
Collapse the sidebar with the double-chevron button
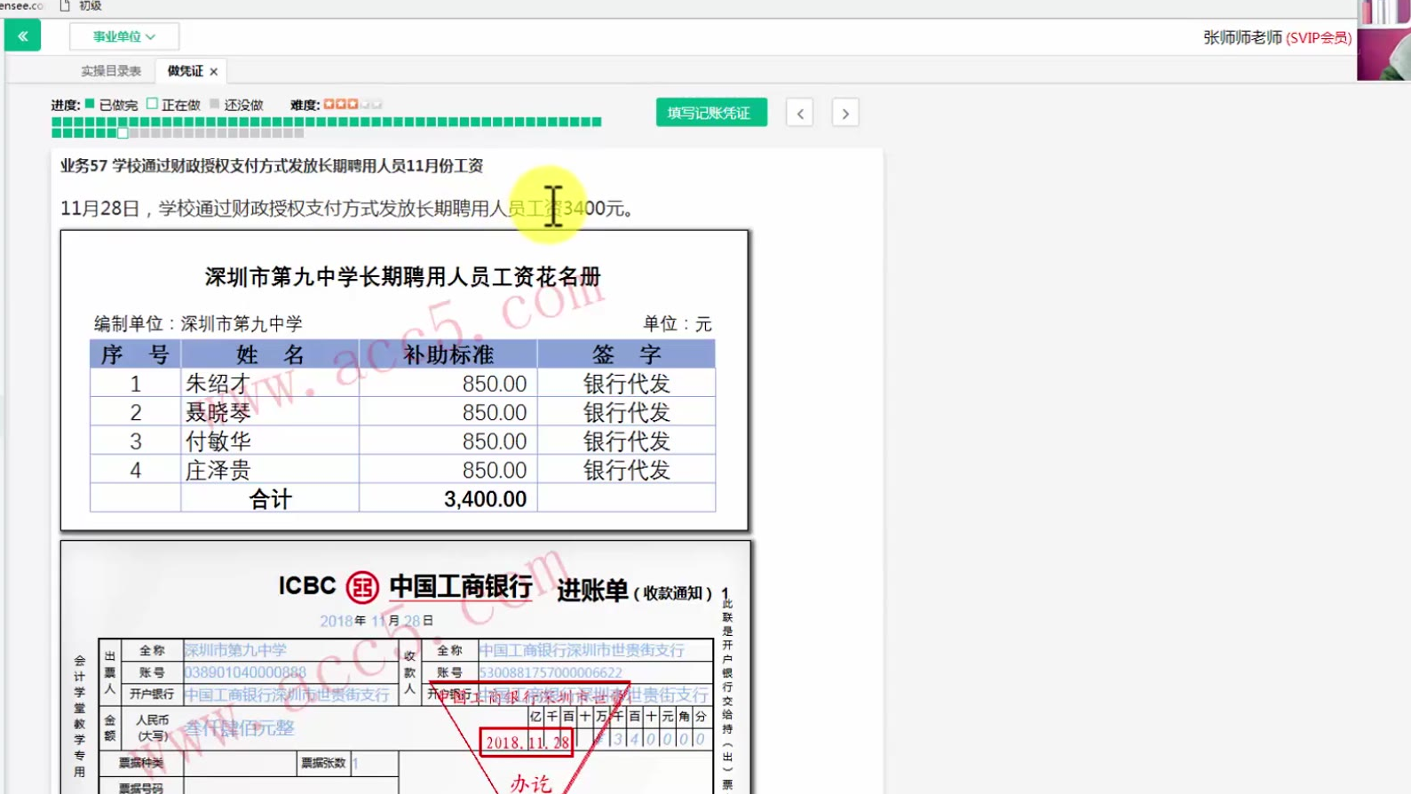(22, 36)
